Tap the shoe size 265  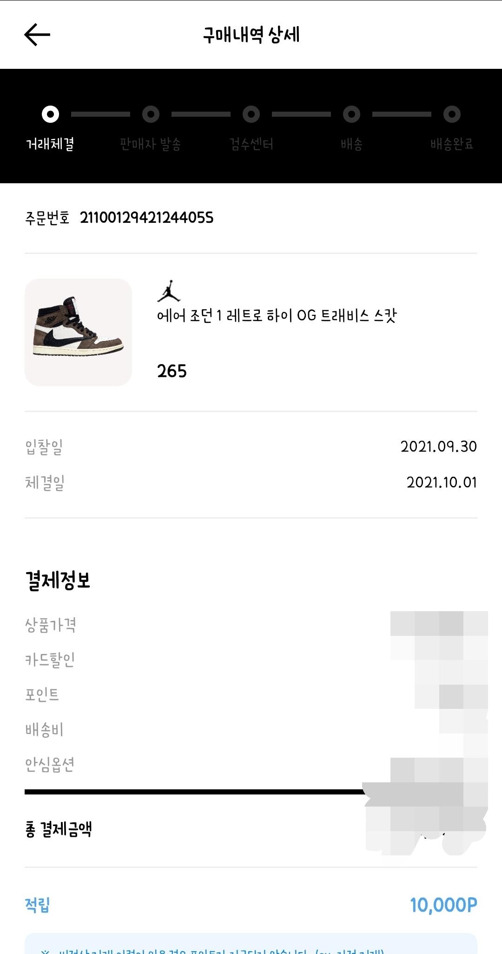(172, 371)
